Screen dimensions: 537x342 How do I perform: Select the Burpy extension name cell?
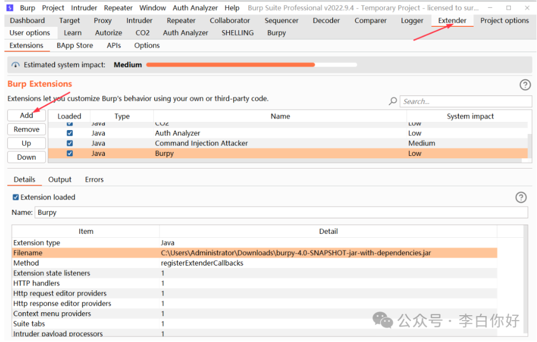pyautogui.click(x=165, y=153)
